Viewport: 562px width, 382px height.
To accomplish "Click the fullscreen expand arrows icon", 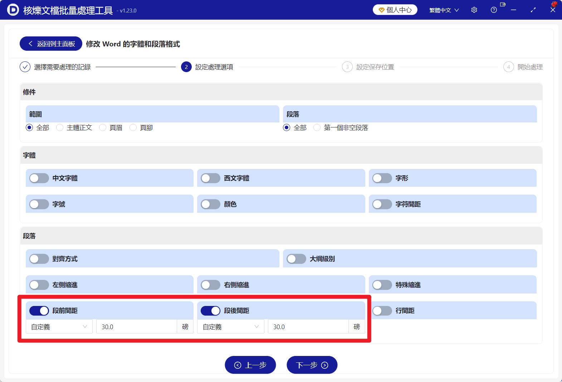I will 533,10.
